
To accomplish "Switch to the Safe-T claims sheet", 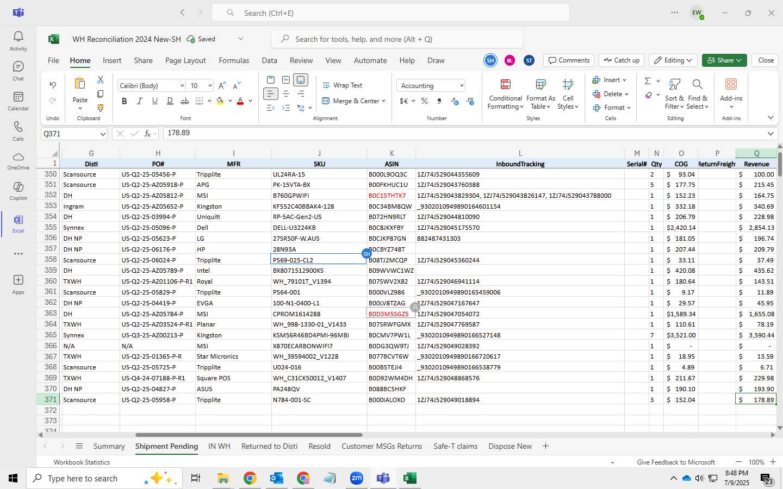I will pyautogui.click(x=455, y=446).
